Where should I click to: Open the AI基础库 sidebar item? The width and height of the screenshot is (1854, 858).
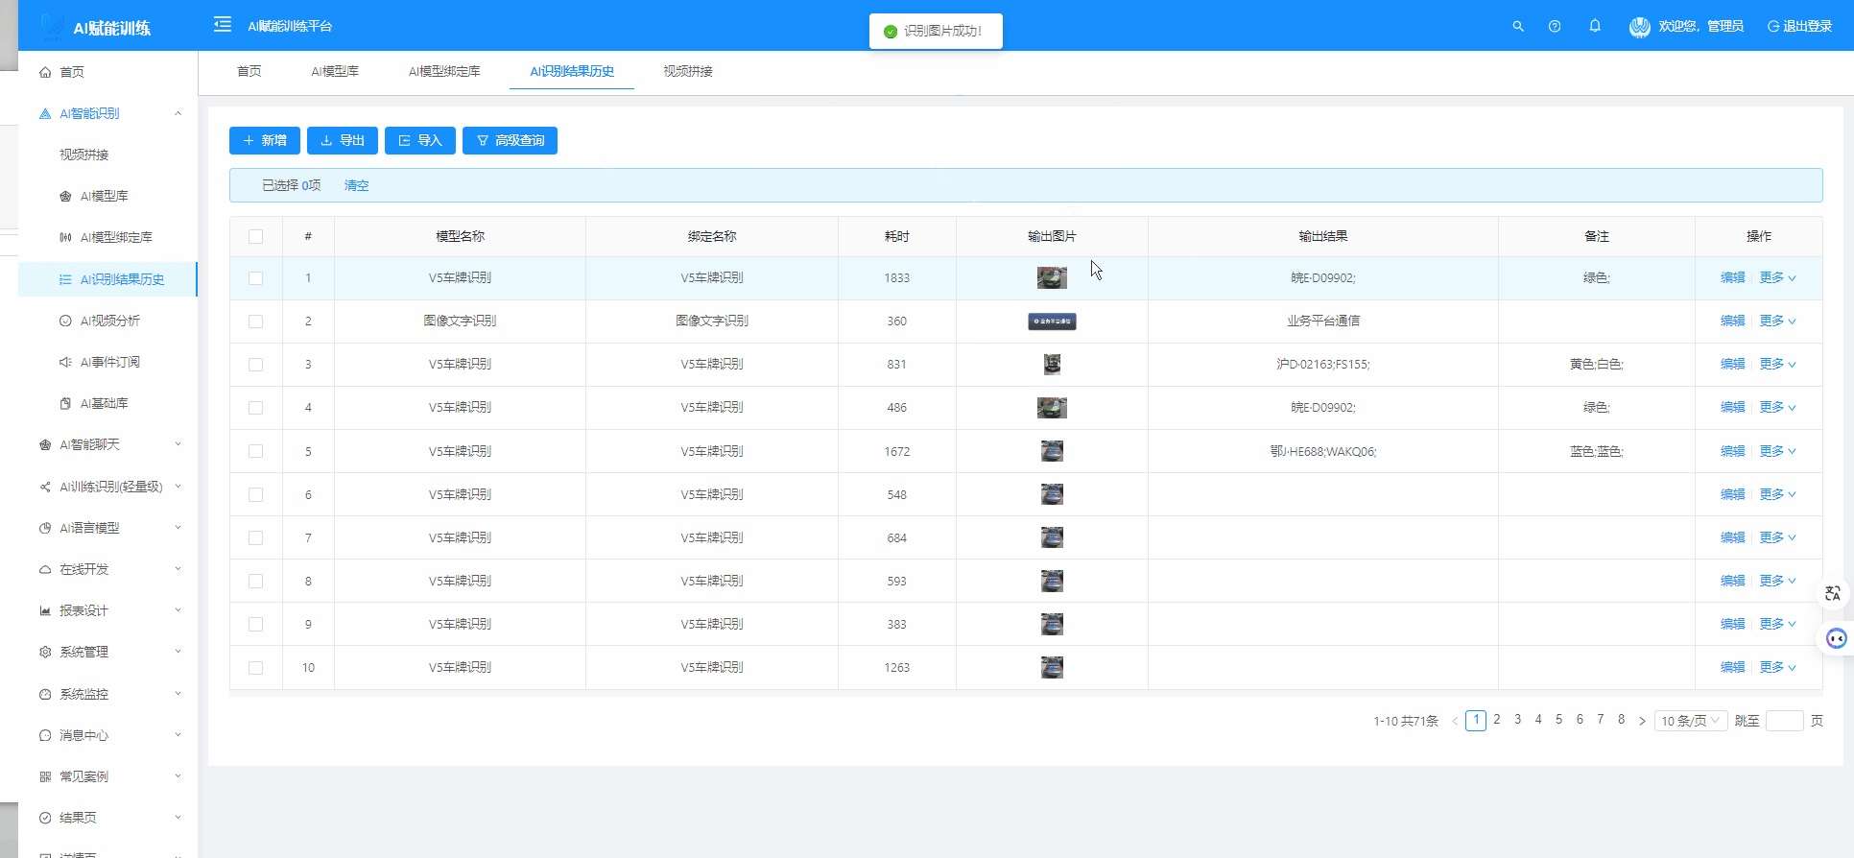[x=107, y=403]
